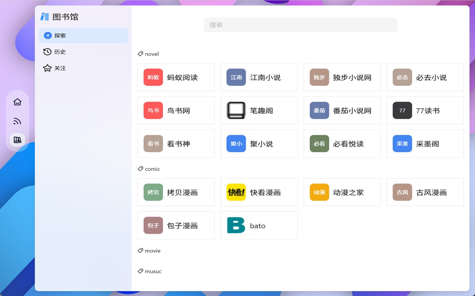Image resolution: width=475 pixels, height=296 pixels.
Task: Click the compass icon next to 探索
Action: (47, 36)
